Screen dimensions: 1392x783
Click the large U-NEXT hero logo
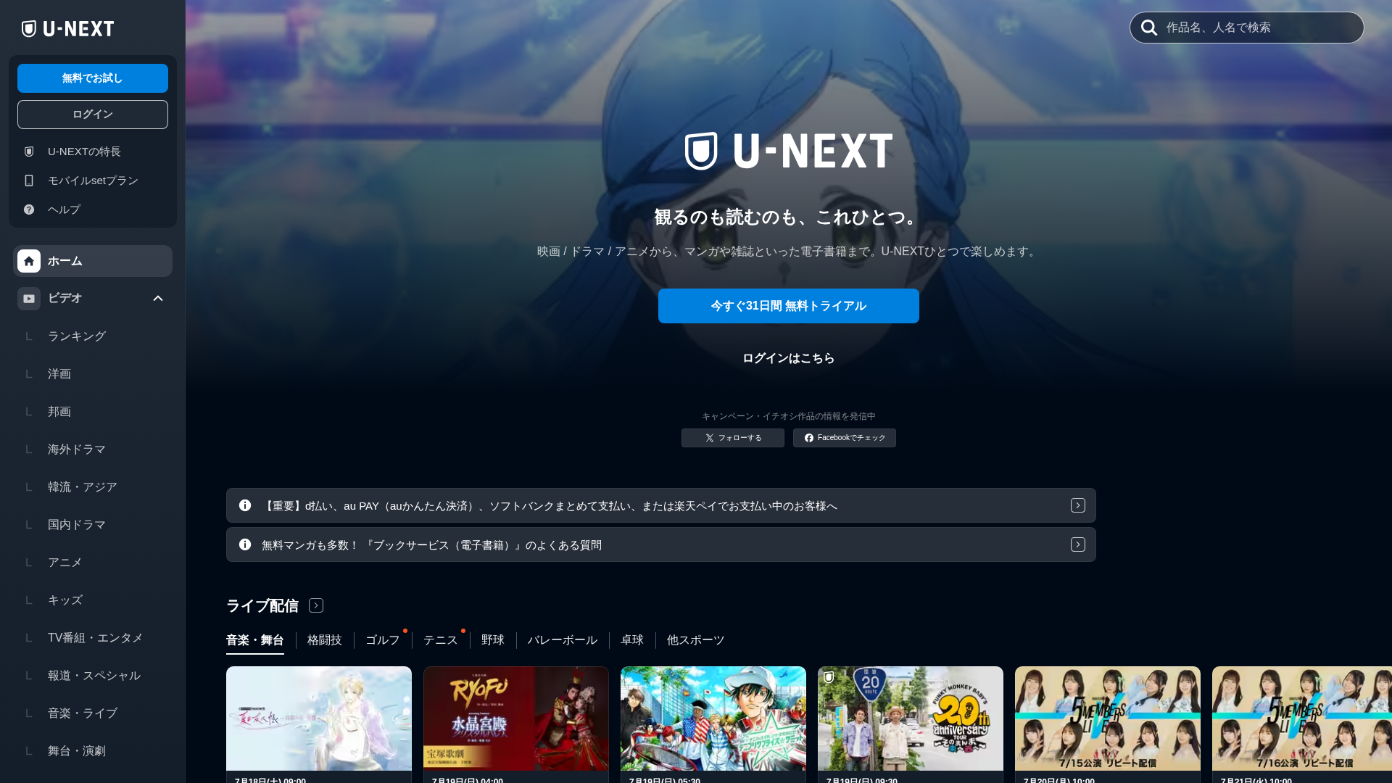(789, 151)
